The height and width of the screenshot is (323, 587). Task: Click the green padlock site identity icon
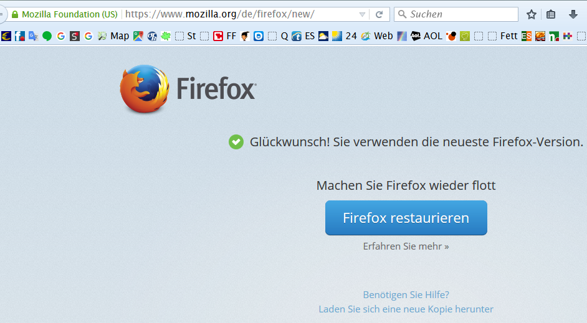(15, 14)
